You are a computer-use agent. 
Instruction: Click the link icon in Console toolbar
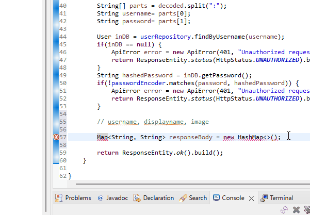pyautogui.click(x=284, y=210)
